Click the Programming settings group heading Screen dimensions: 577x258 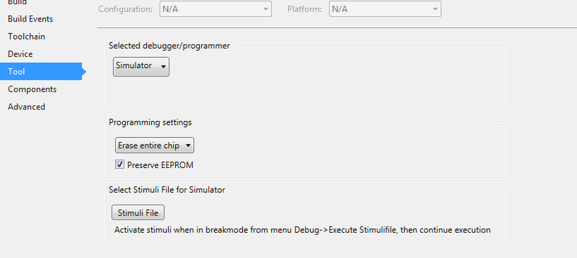(150, 122)
